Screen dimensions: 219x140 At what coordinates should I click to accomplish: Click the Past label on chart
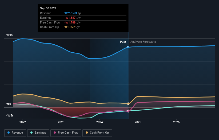tap(123, 42)
